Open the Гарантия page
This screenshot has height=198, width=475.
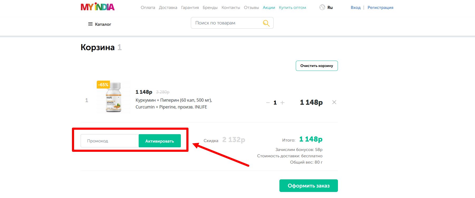pyautogui.click(x=190, y=8)
